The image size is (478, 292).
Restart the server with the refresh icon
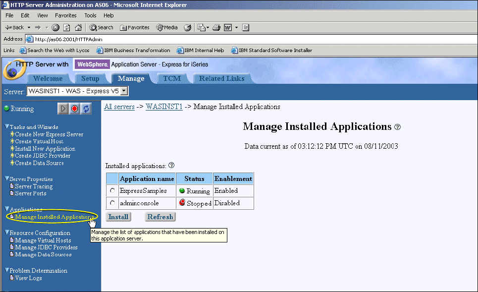(x=84, y=108)
